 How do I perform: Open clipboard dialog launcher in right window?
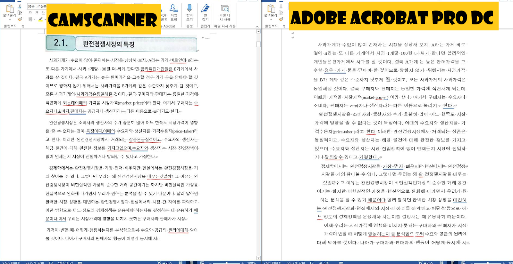point(284,26)
